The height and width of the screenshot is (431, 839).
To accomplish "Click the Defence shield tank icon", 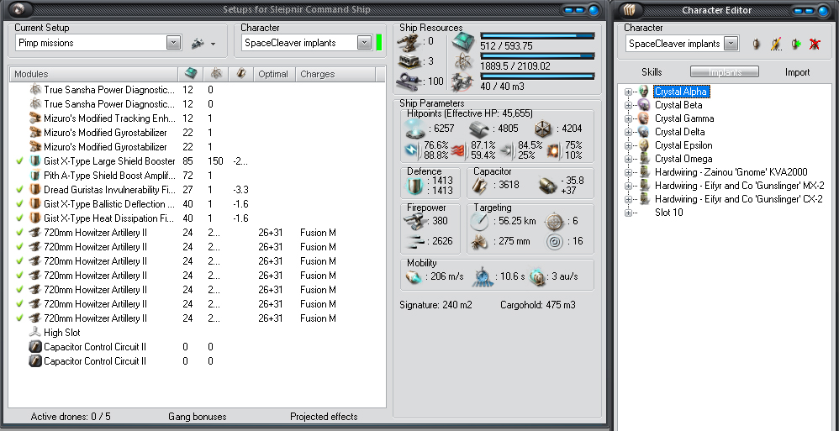I will point(416,186).
